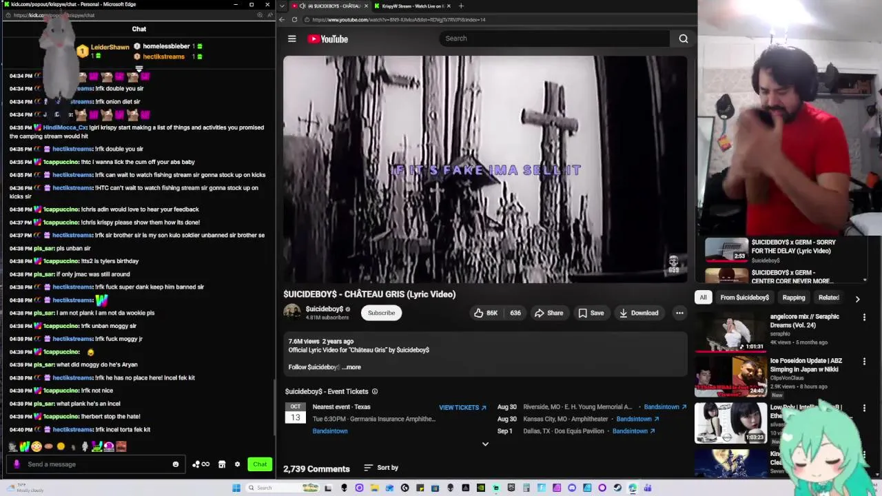Open the Windows Start menu

pyautogui.click(x=236, y=488)
